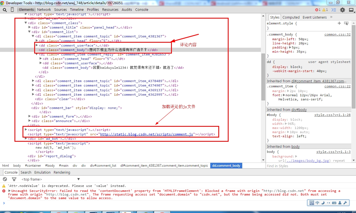Click the div#comment_list breadcrumb
The height and width of the screenshot is (213, 356).
(103, 166)
